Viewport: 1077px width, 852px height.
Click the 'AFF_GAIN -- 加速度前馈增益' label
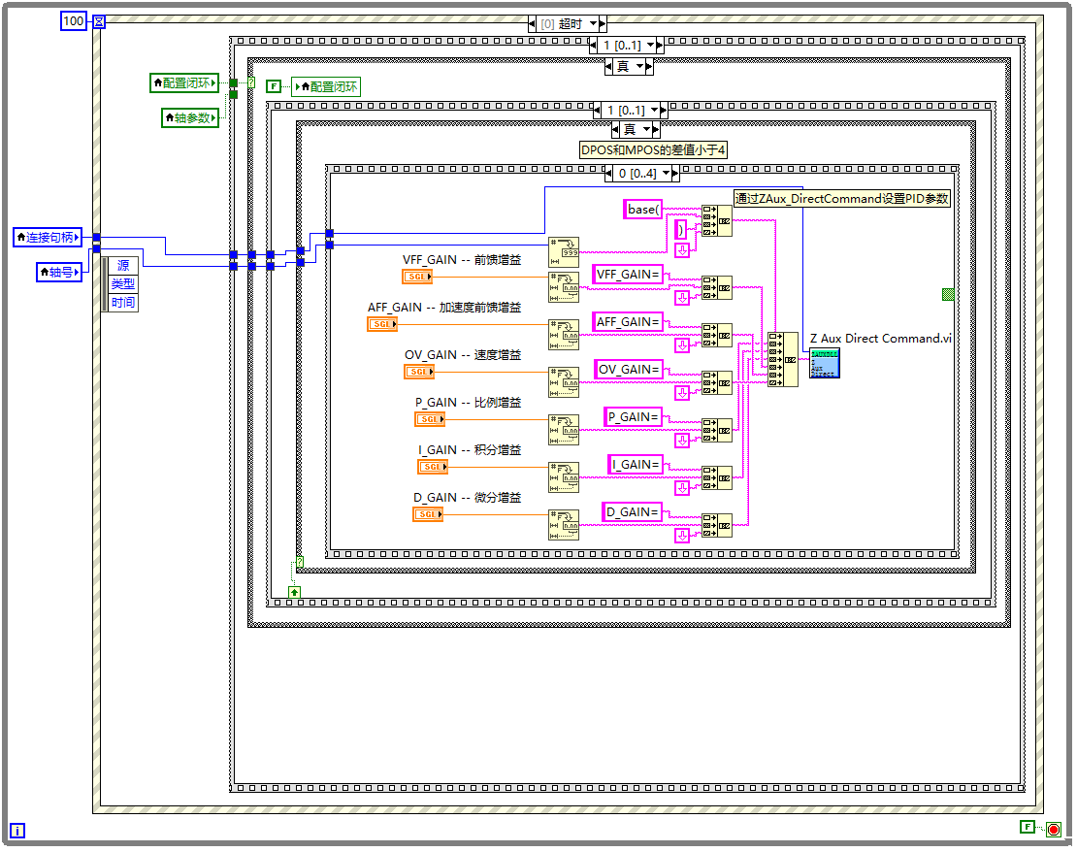point(444,308)
